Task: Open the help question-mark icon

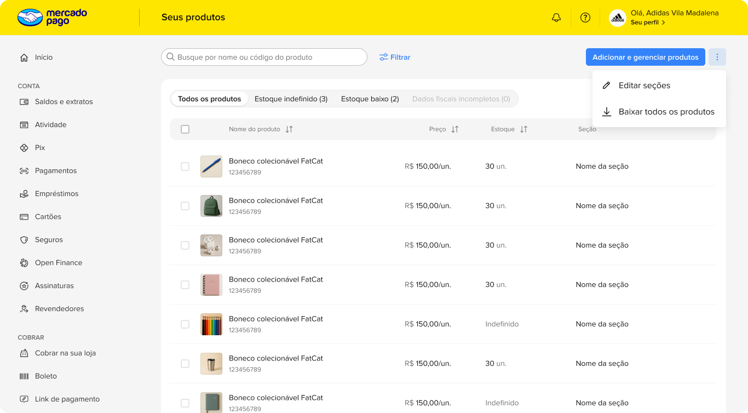Action: (585, 18)
